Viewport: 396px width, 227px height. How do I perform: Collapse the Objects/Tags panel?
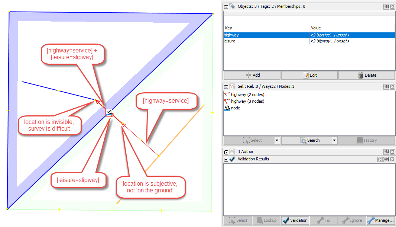pos(226,7)
